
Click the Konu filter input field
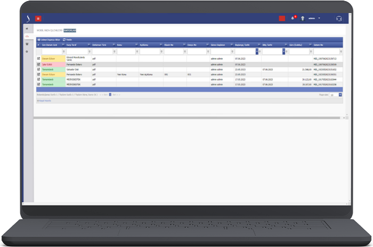pos(126,52)
